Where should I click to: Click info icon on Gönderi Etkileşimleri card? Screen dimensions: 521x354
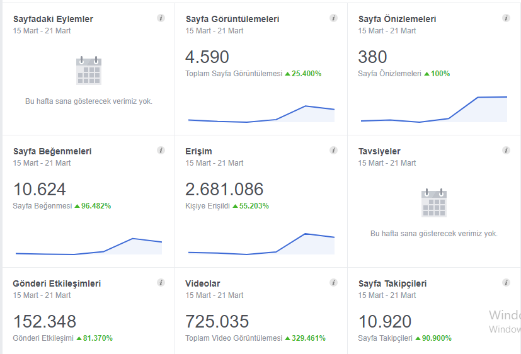pos(161,283)
